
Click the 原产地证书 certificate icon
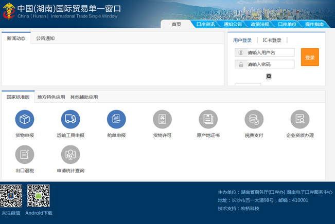tap(208, 119)
